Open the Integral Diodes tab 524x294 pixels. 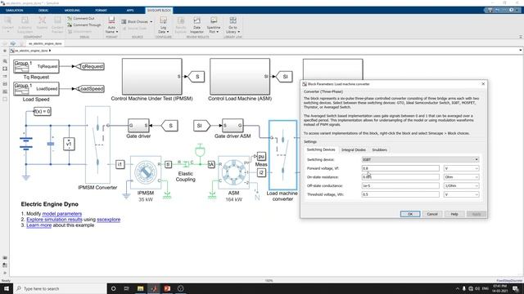pos(354,150)
